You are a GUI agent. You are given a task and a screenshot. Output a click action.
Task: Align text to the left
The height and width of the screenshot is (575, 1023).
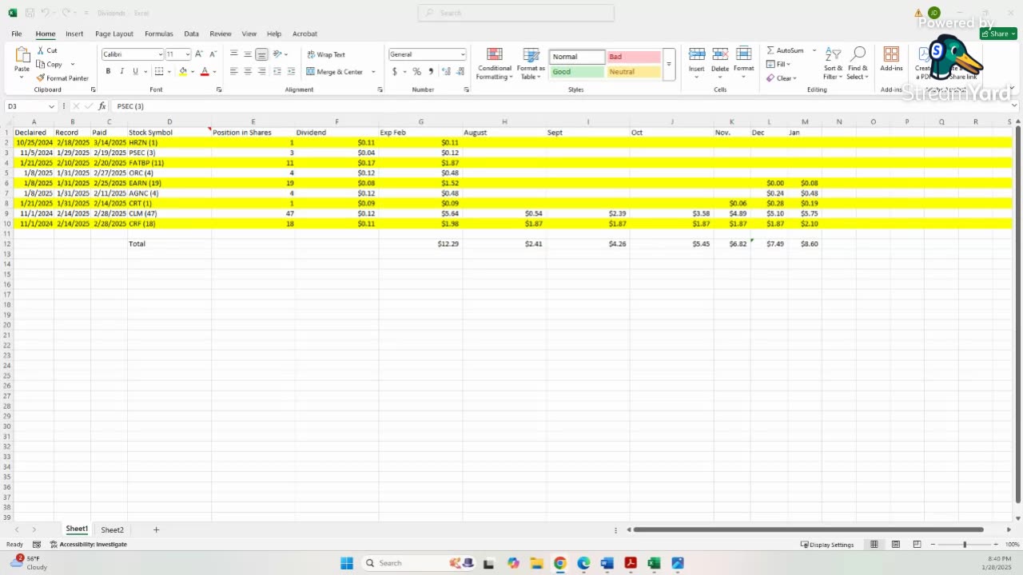click(233, 71)
